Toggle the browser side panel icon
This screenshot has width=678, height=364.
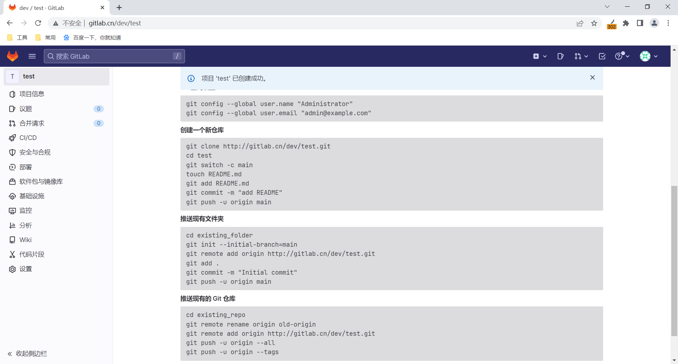tap(640, 23)
